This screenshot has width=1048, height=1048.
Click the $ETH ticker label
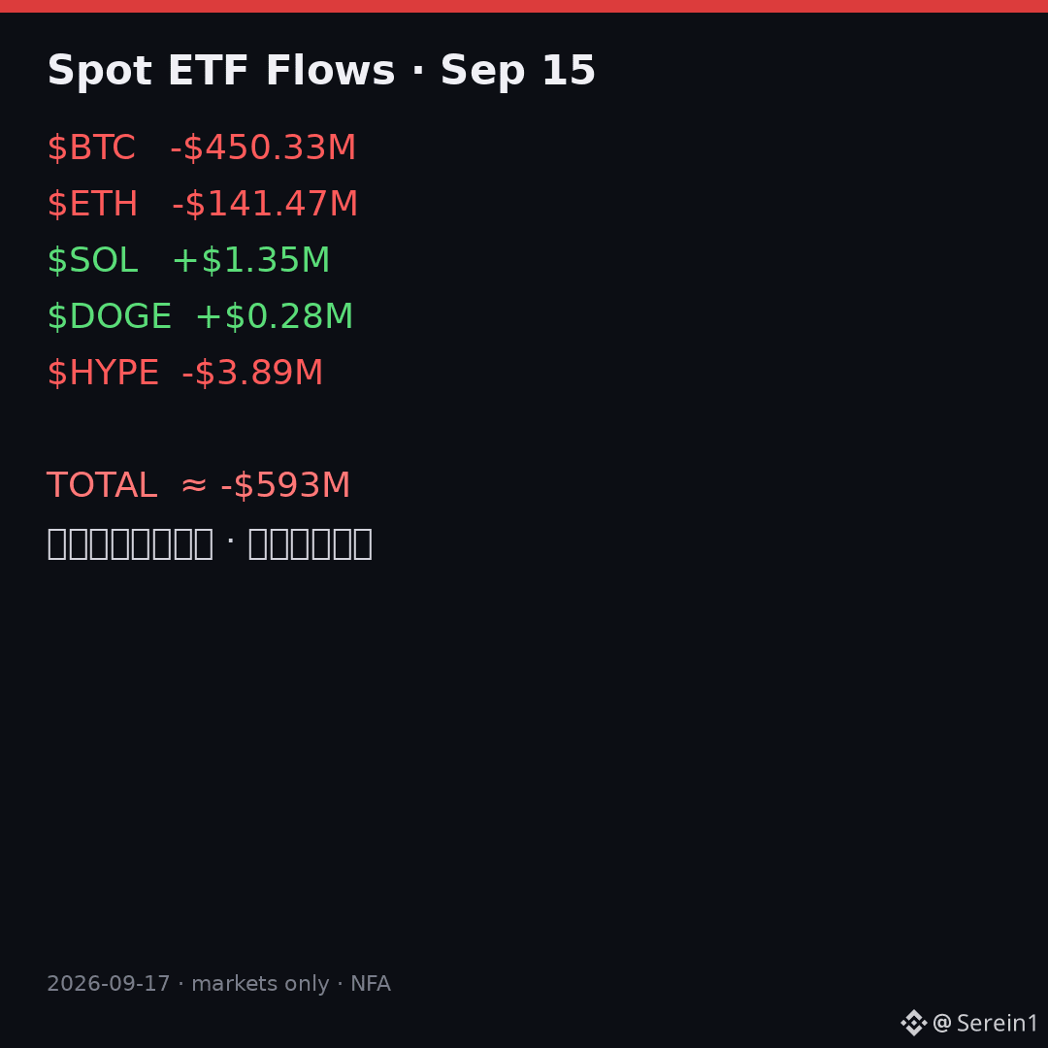[92, 203]
